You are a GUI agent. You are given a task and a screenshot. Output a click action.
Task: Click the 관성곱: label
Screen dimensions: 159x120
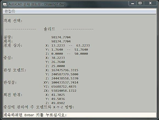10,82
